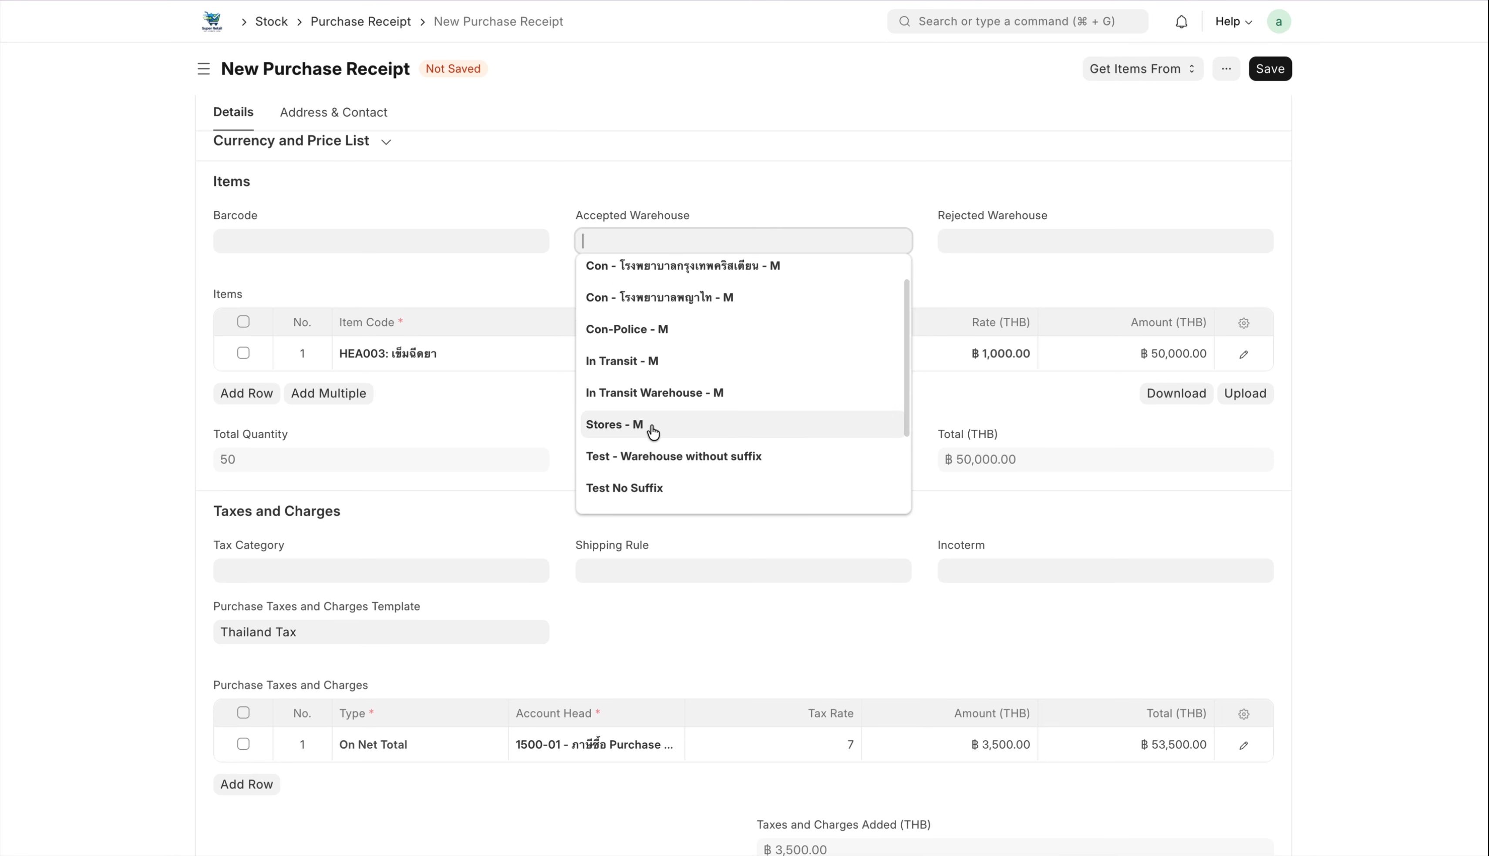This screenshot has height=856, width=1489.
Task: Download the items table
Action: point(1176,393)
